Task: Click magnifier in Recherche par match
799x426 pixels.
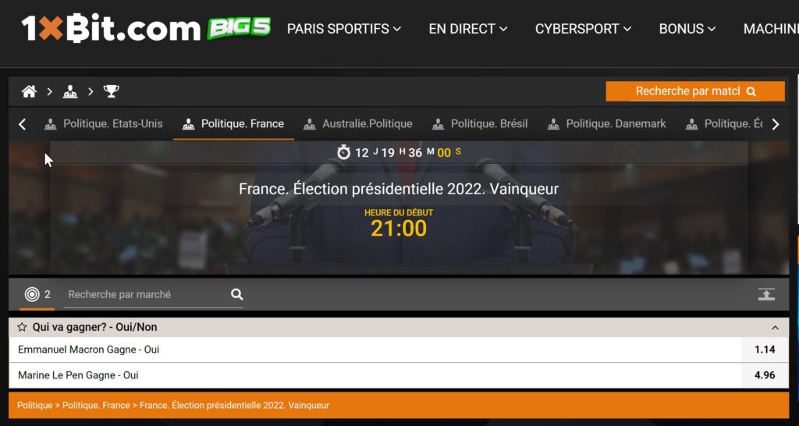Action: [x=751, y=92]
